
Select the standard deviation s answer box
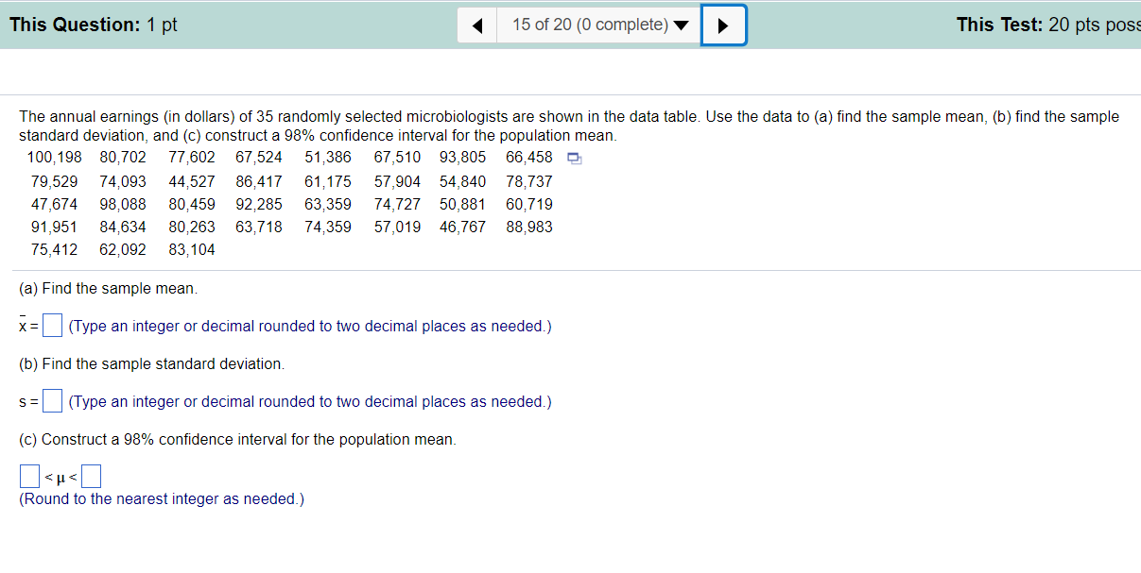[x=53, y=401]
